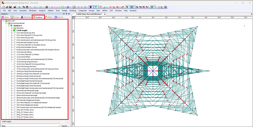Save the model with disk icon
This screenshot has width=253, height=127.
tap(10, 7)
